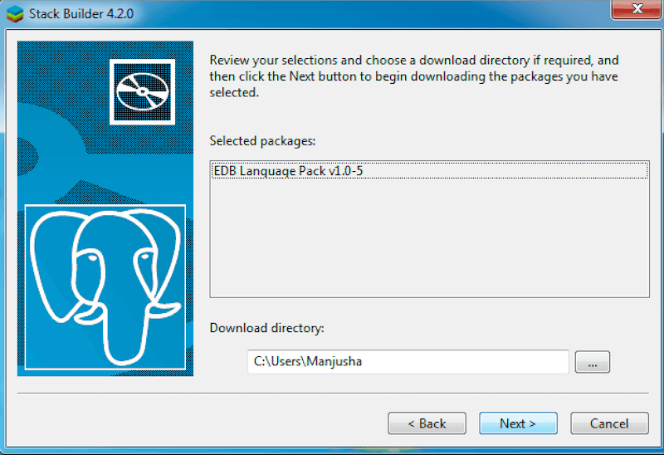
Task: Click empty area of Selected packages list
Action: 428,241
